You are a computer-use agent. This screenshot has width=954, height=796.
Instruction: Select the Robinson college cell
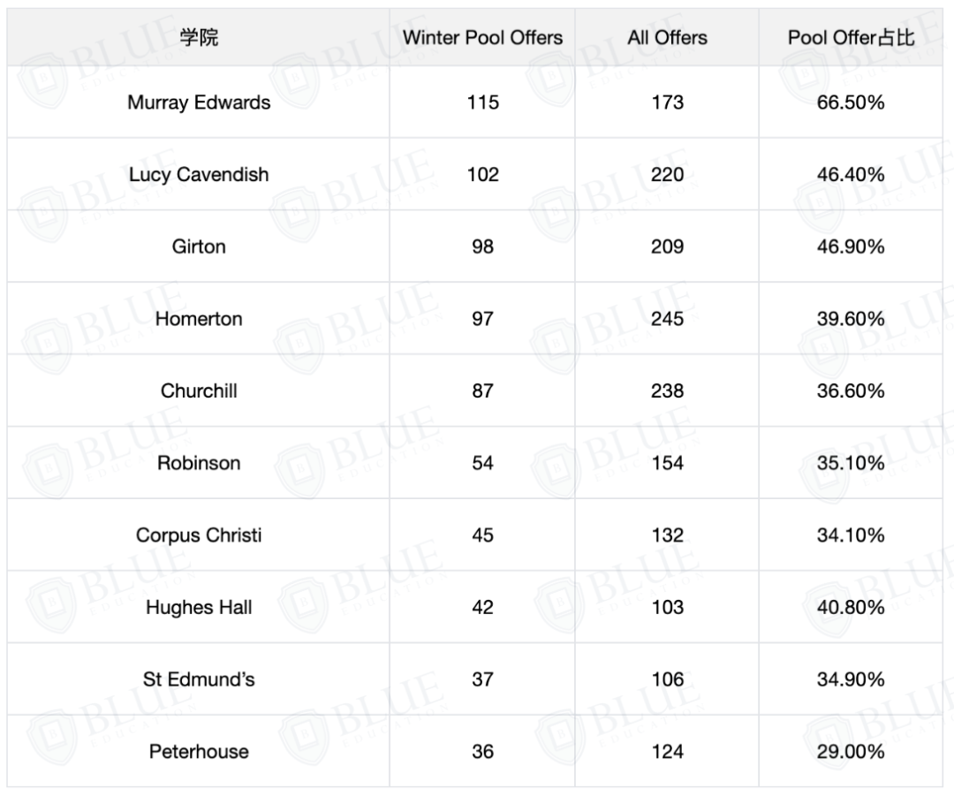coord(199,463)
